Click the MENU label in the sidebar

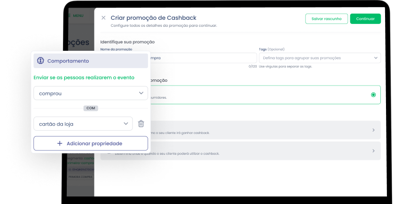click(78, 16)
